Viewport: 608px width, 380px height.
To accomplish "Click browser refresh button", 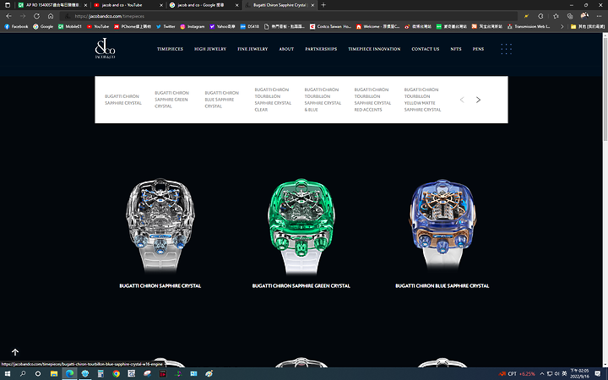I will pos(36,16).
